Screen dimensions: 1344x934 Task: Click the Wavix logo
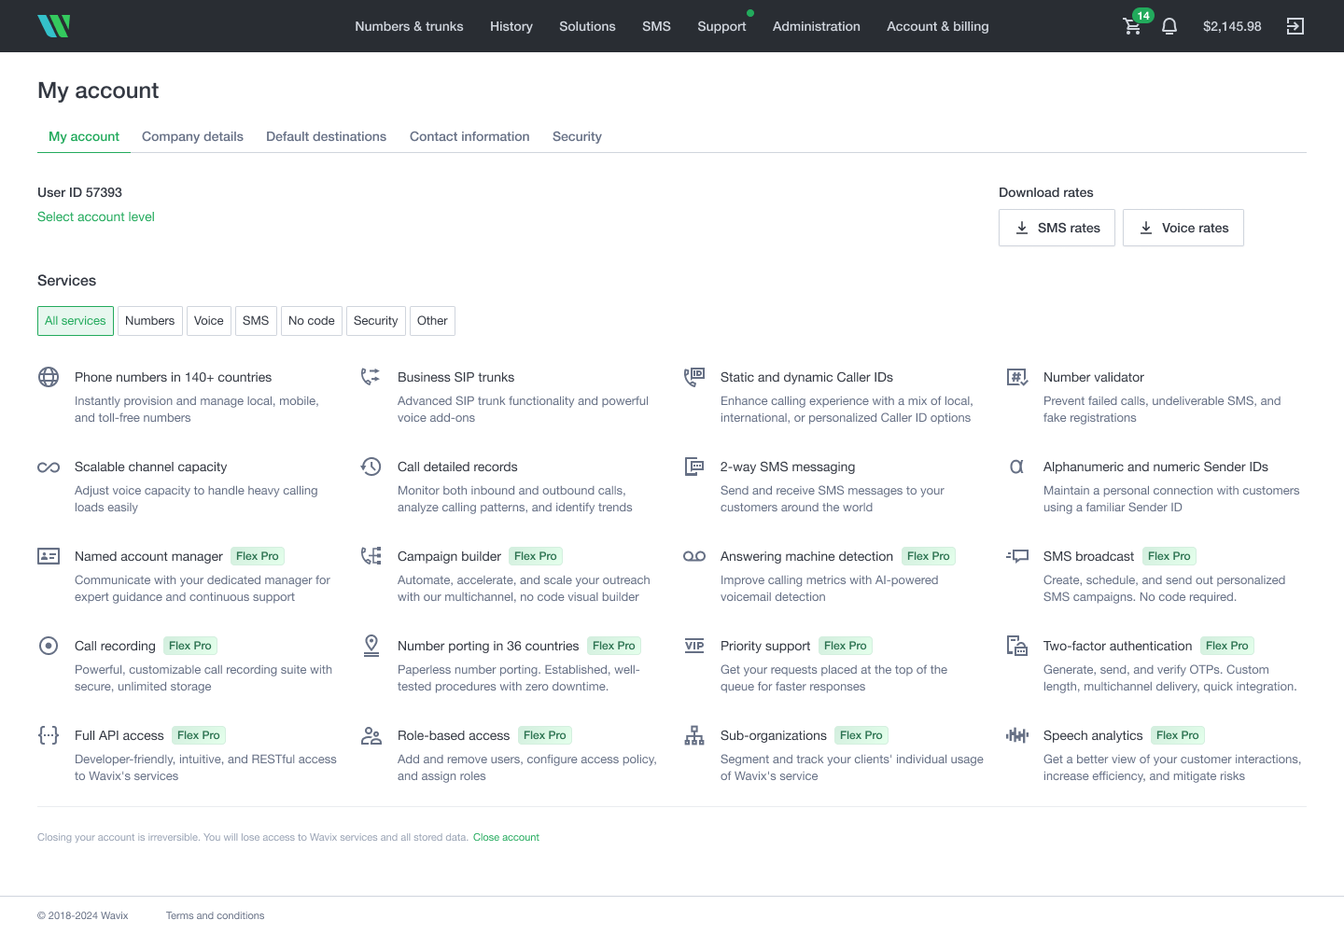(53, 26)
